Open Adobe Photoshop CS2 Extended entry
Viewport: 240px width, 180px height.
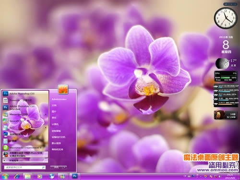coord(25,108)
